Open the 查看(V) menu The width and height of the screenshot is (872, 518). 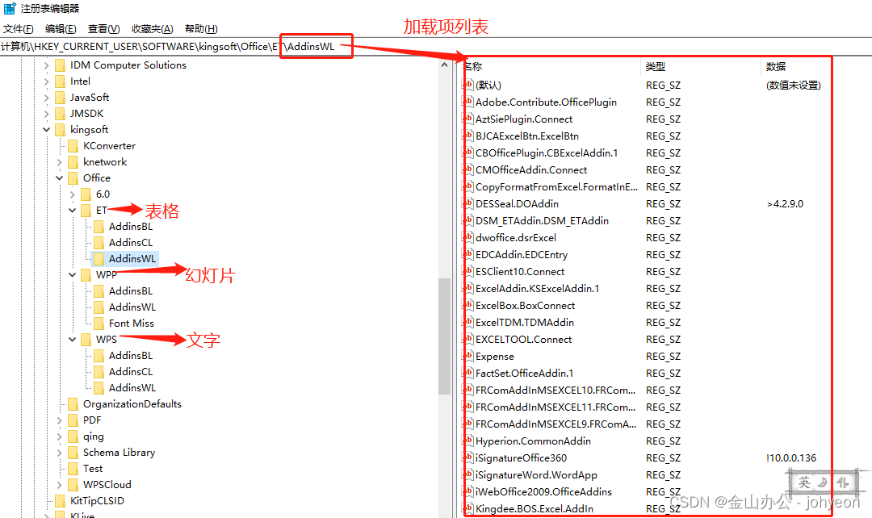103,29
